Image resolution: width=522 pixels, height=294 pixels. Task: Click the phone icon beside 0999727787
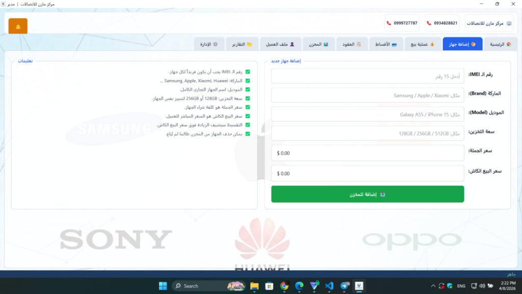(x=389, y=23)
